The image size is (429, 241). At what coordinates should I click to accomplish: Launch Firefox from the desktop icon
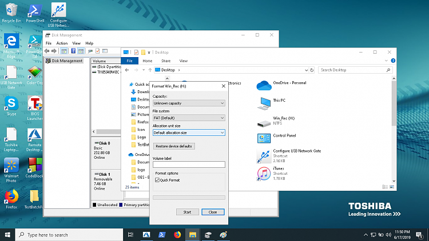(11, 197)
